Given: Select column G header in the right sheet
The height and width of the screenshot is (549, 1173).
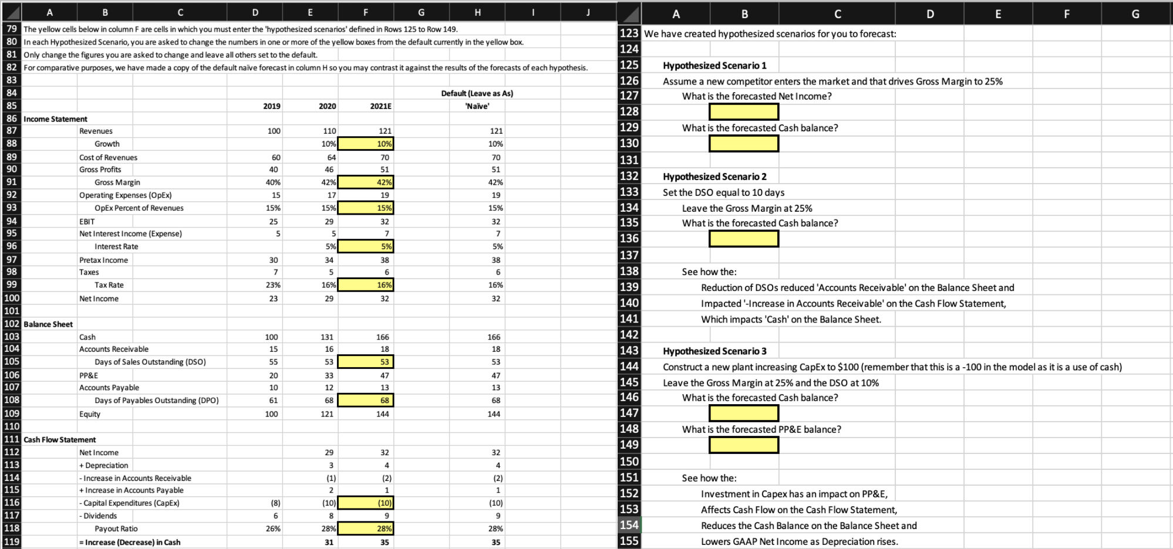Looking at the screenshot, I should [x=1135, y=15].
